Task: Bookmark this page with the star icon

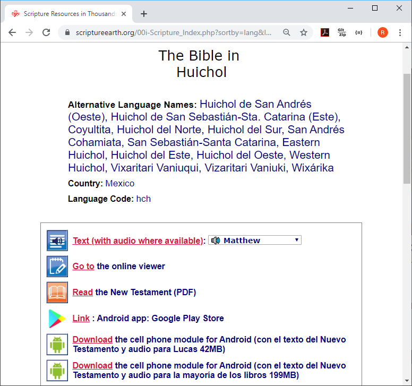Action: (304, 32)
